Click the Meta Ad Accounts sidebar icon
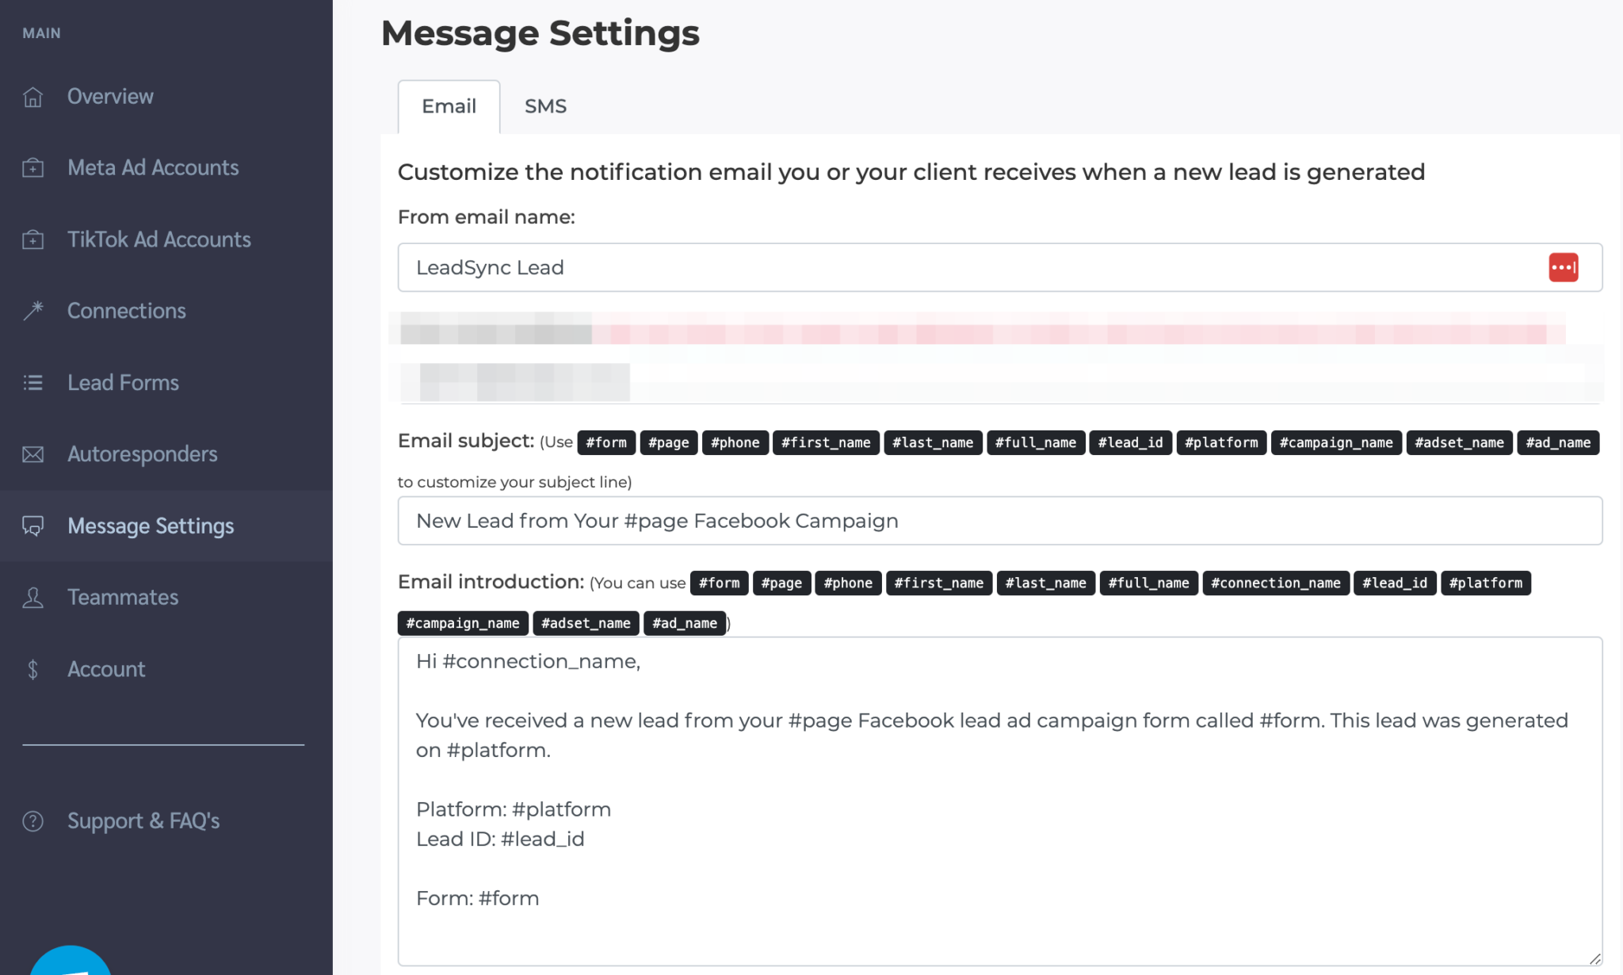 pyautogui.click(x=32, y=167)
